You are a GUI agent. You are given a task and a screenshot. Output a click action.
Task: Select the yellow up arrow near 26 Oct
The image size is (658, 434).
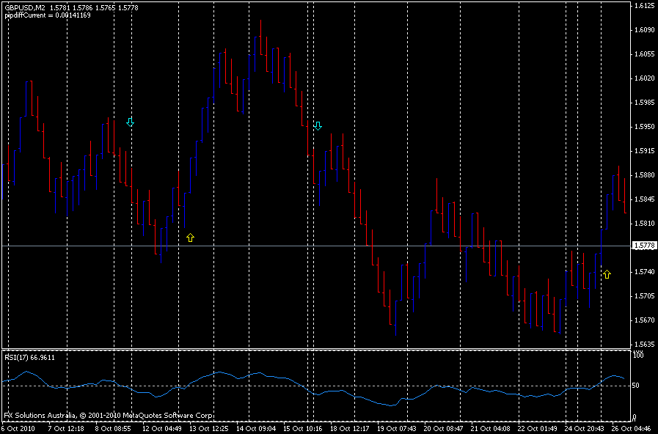[x=607, y=274]
